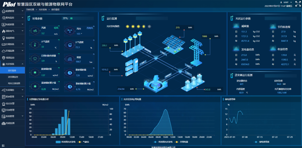Expand the 配电监控 menu chevron

22,18
